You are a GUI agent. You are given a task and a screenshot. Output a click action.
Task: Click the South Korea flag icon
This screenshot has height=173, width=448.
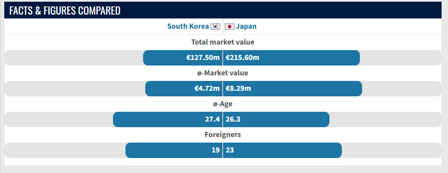(x=215, y=27)
